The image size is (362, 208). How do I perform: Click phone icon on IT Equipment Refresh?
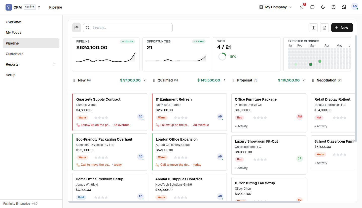click(158, 125)
